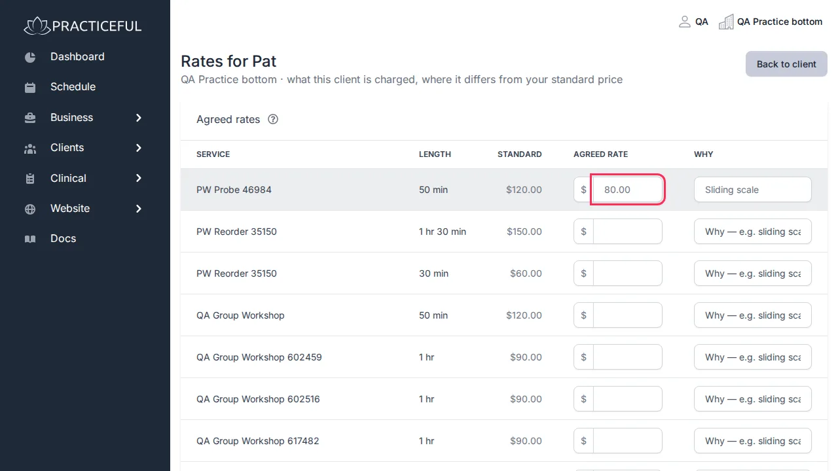Image resolution: width=838 pixels, height=471 pixels.
Task: Click agreed rate field for QA Group Workshop 617482
Action: coord(628,441)
